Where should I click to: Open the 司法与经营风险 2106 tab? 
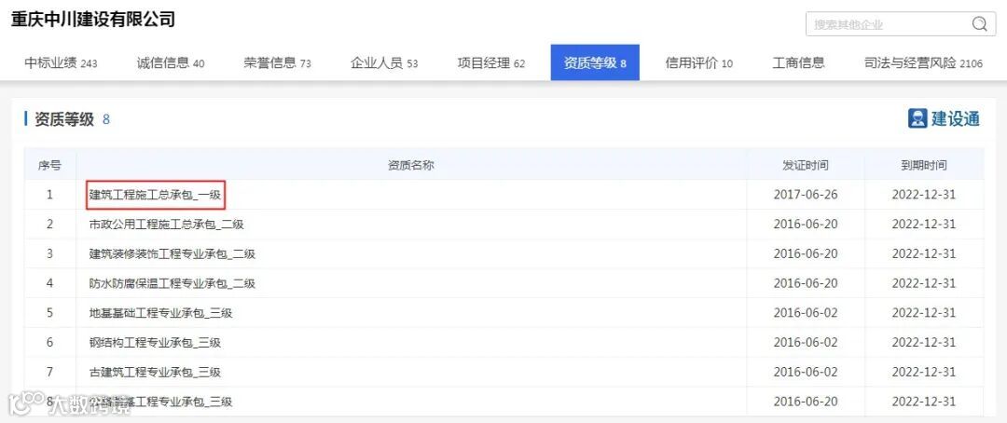click(x=923, y=63)
